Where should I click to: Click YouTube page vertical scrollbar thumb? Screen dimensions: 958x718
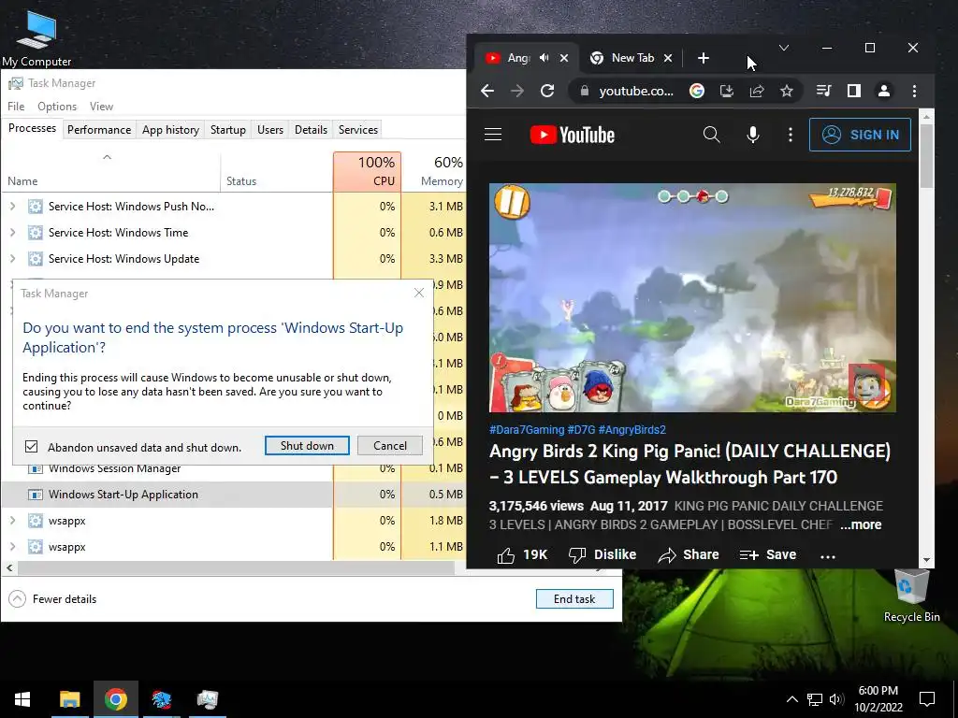coord(926,156)
